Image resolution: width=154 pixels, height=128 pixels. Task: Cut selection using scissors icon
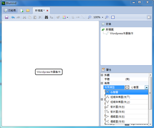(x=24, y=17)
